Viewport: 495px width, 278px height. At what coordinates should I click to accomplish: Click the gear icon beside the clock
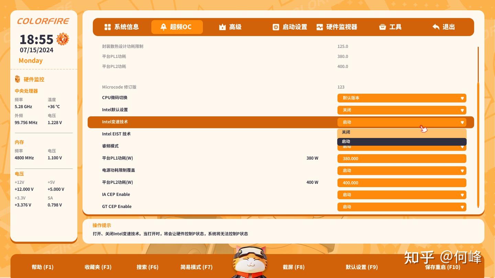63,39
